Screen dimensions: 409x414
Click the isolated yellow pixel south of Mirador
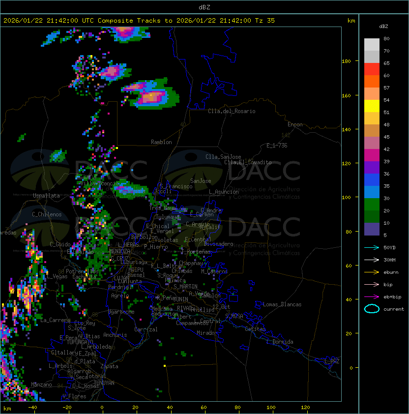[x=165, y=366]
